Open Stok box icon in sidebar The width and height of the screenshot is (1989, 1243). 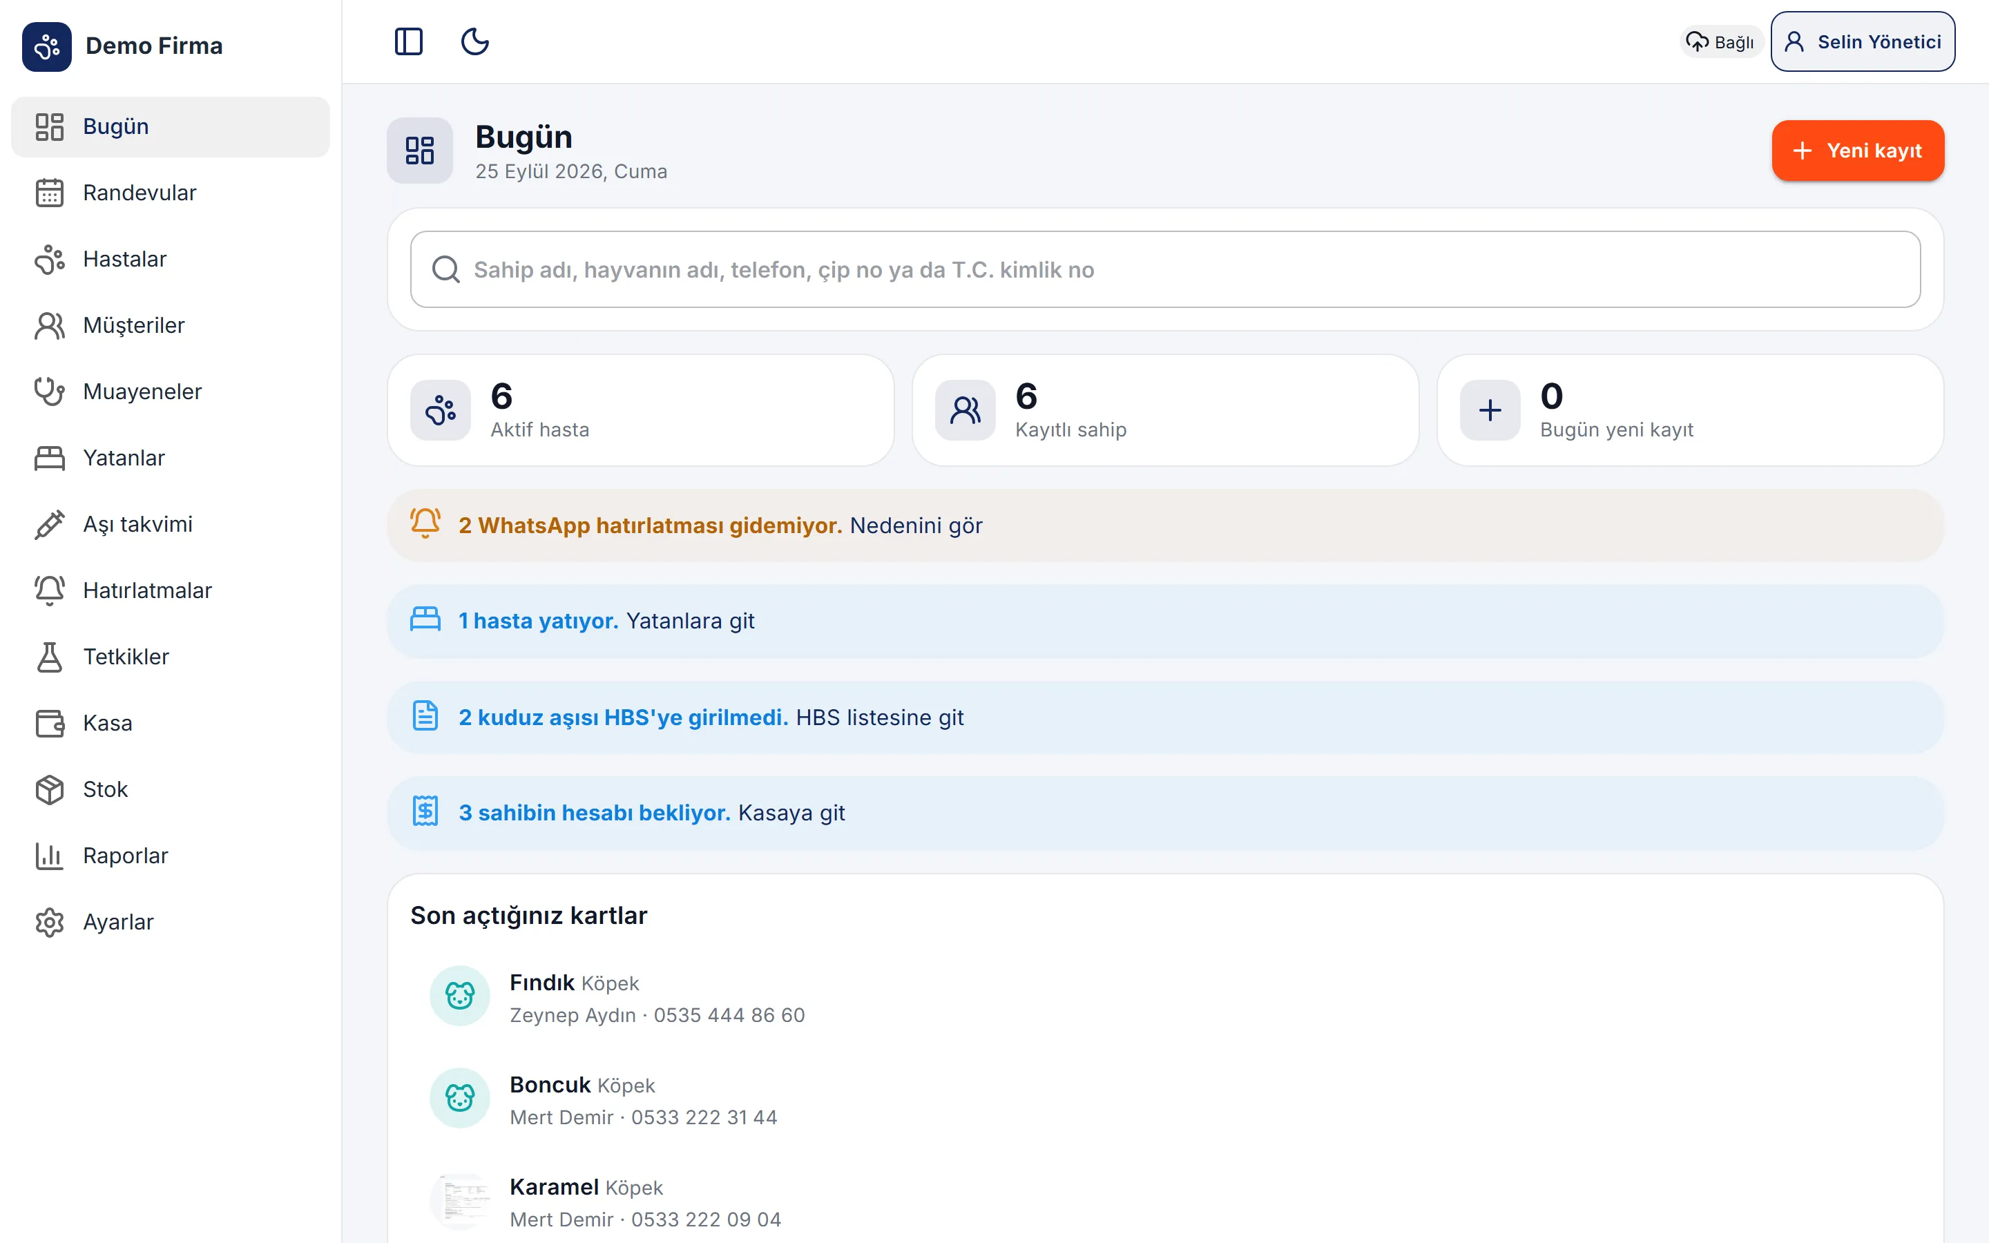pos(49,789)
